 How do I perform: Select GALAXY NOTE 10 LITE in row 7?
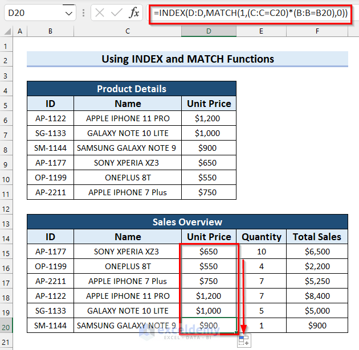[128, 133]
